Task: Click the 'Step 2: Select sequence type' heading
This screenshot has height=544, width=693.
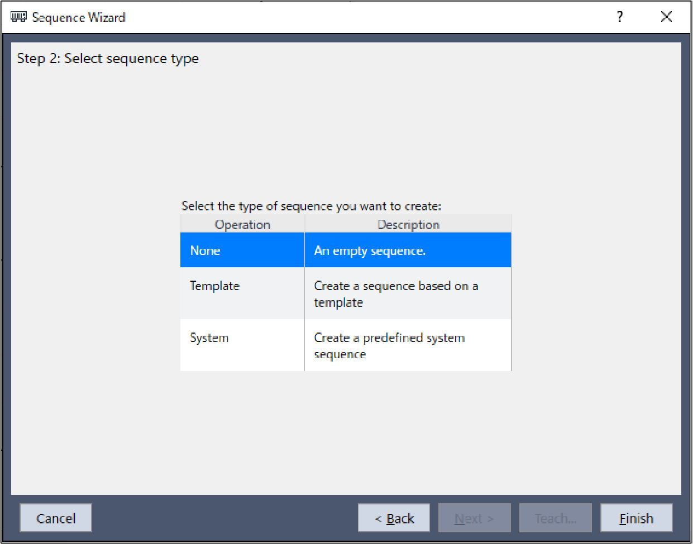Action: 108,59
